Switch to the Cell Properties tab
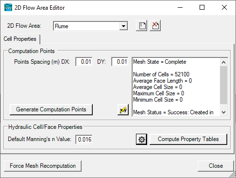The image size is (236, 178). coord(20,39)
